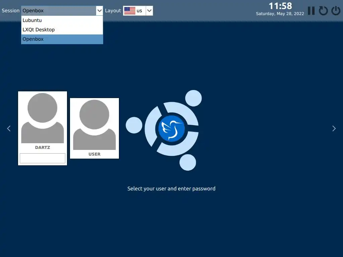The image size is (343, 257).
Task: Click the "us" layout text
Action: tap(139, 11)
